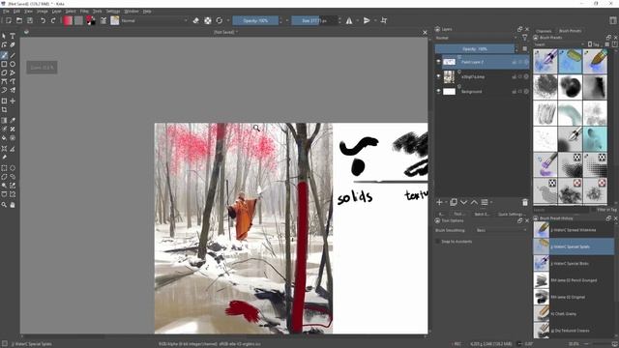The width and height of the screenshot is (619, 348).
Task: Add a new layer with plus button
Action: [x=439, y=202]
